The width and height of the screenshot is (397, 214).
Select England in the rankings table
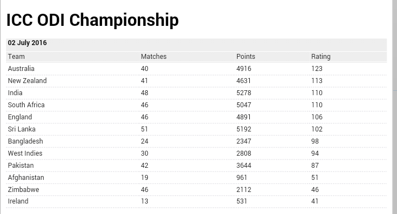[x=20, y=117]
